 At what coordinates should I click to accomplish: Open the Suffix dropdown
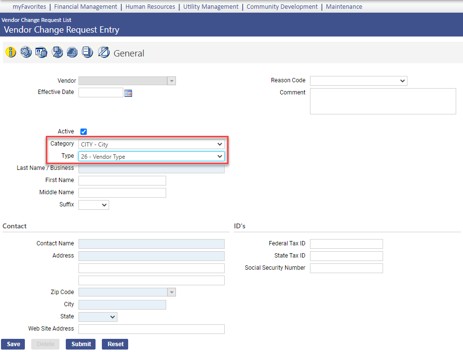click(x=94, y=205)
